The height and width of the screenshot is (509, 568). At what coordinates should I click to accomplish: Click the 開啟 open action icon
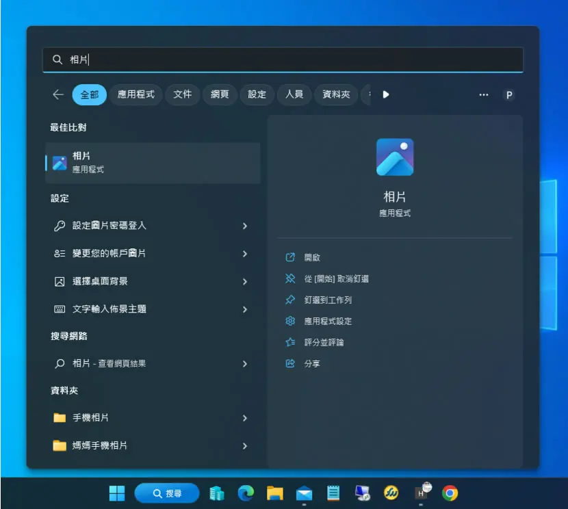click(290, 257)
